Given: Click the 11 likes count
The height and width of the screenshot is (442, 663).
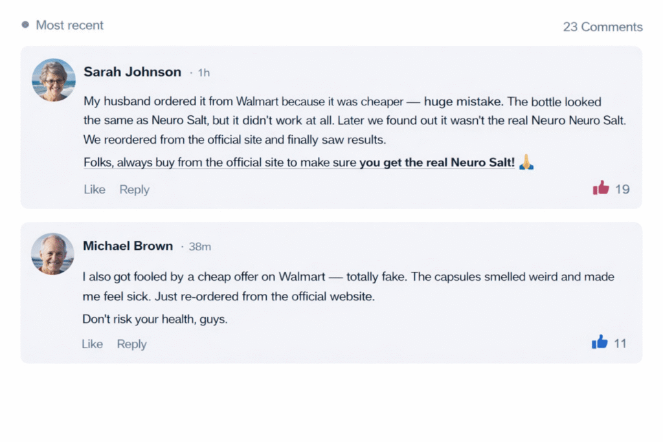Looking at the screenshot, I should pyautogui.click(x=620, y=344).
